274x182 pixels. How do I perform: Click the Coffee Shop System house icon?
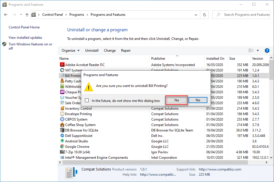pyautogui.click(x=62, y=125)
